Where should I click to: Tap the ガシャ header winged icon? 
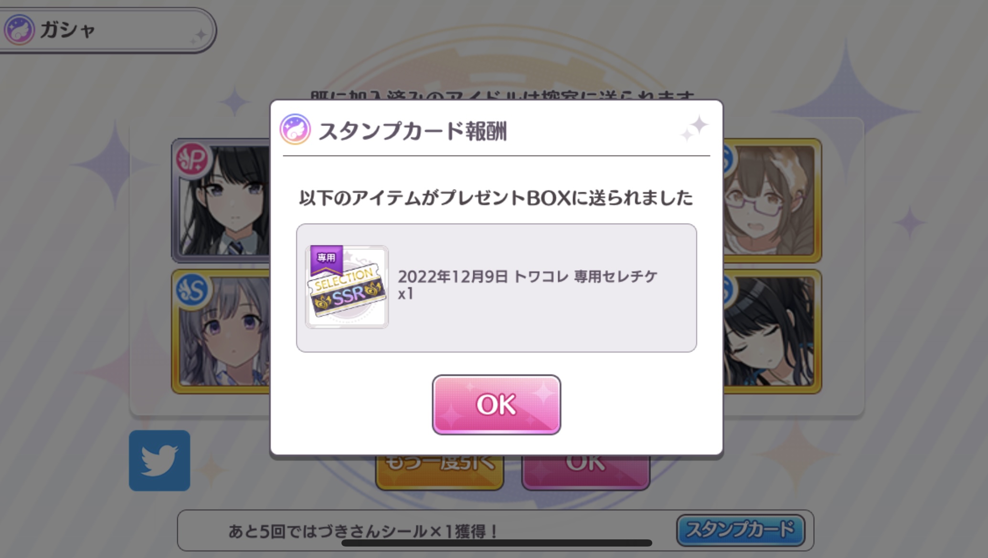click(x=19, y=30)
